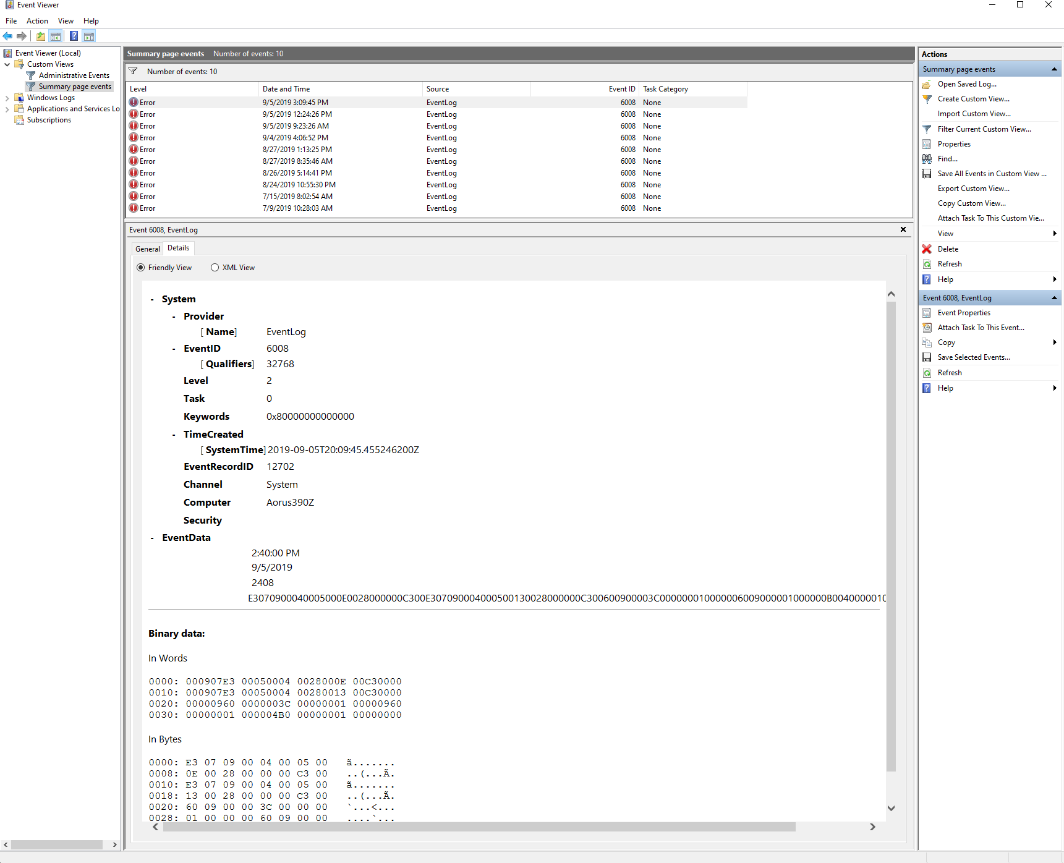Sort by Event ID column header
This screenshot has width=1064, height=863.
(584, 89)
